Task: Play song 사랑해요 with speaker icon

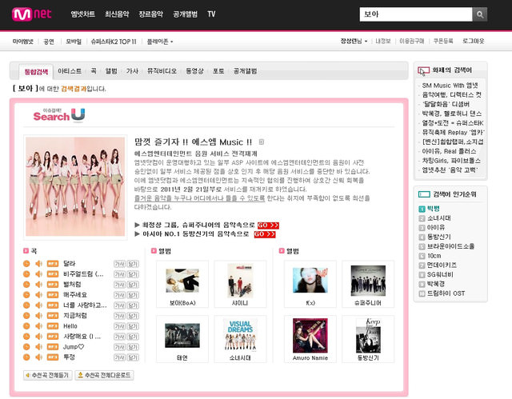Action: tap(39, 337)
